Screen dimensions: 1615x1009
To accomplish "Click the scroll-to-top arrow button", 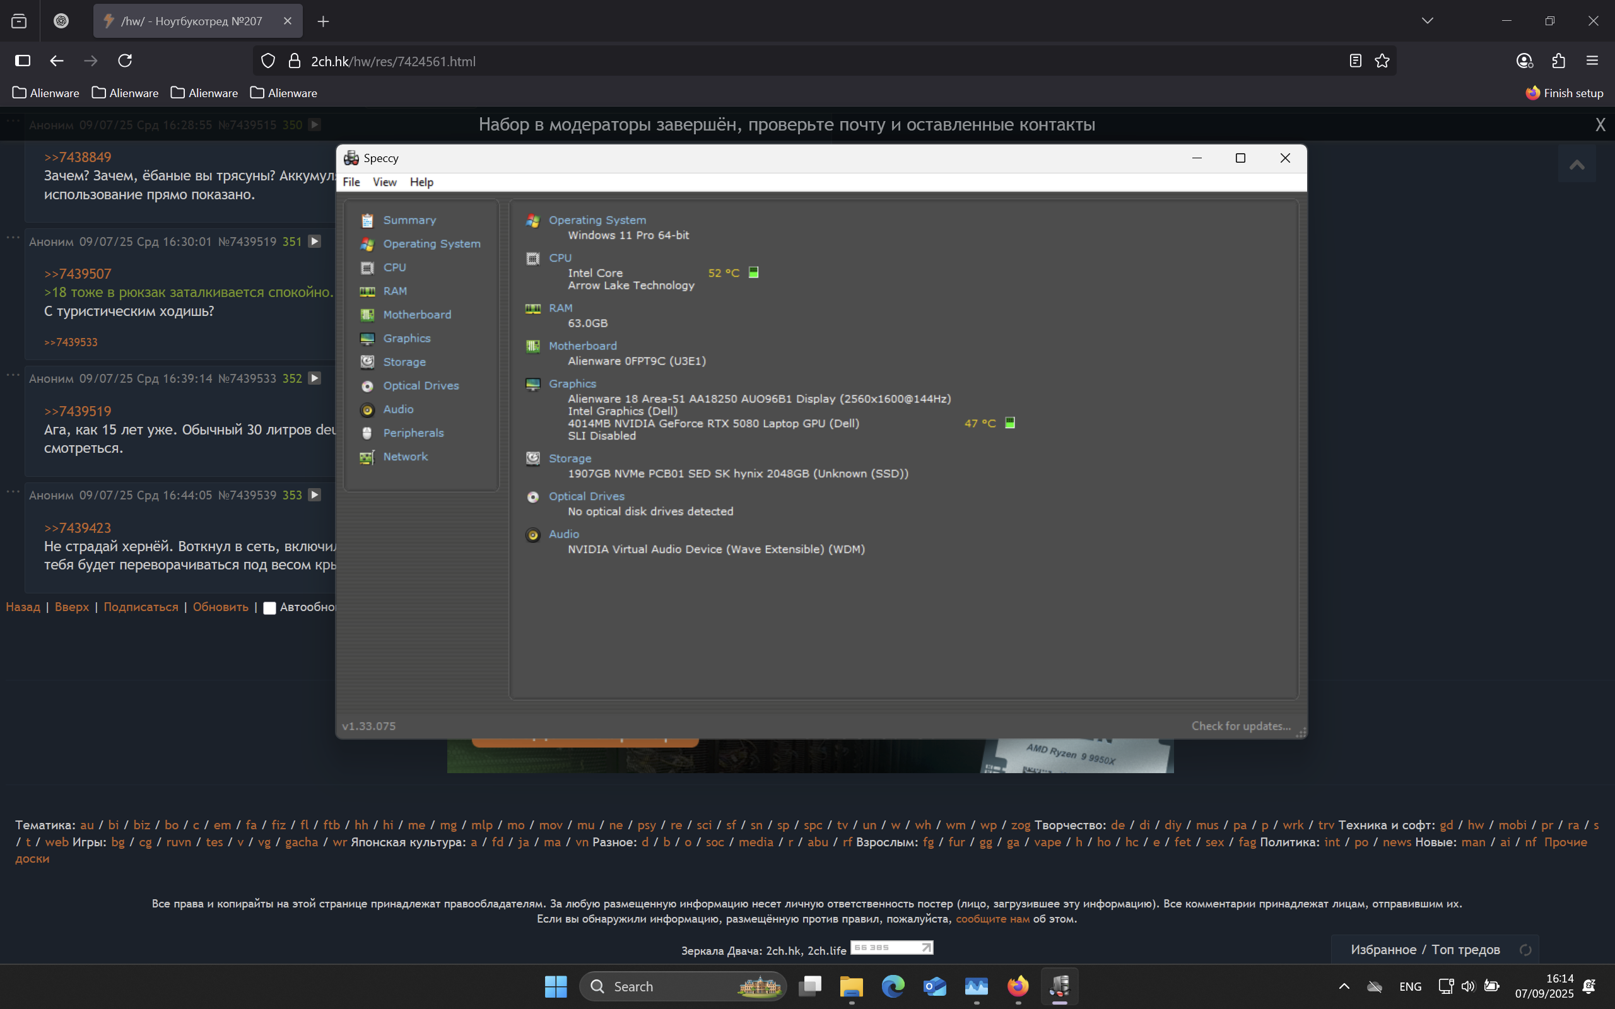I will click(1577, 164).
